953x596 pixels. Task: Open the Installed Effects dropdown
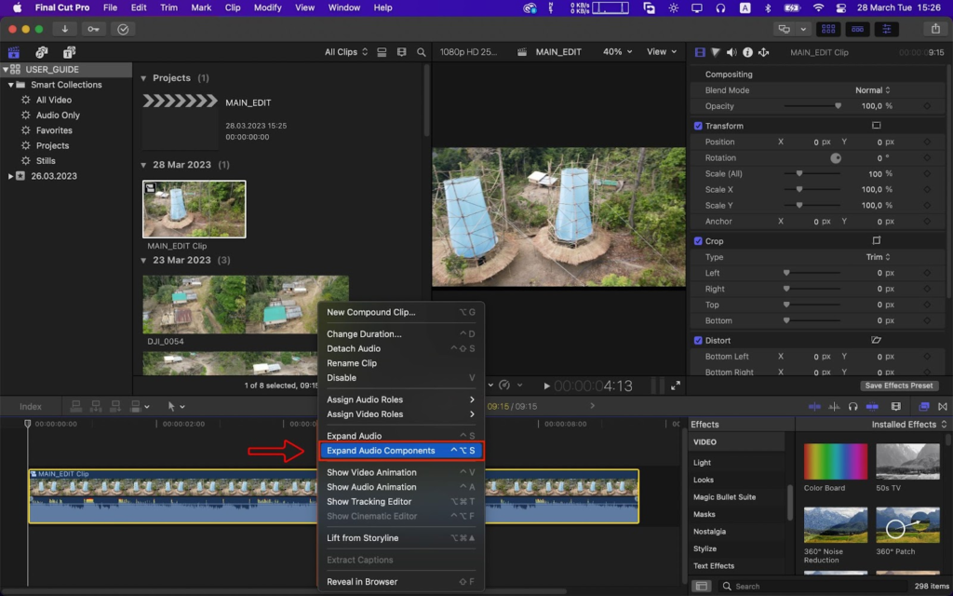[908, 425]
